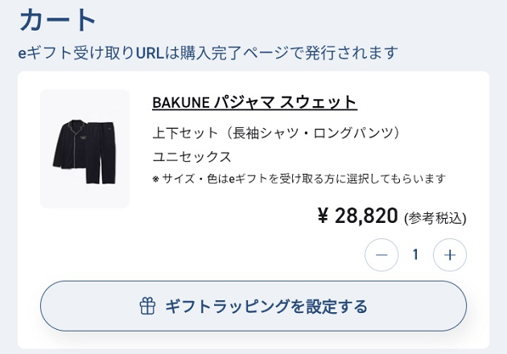
Task: Click the ユニセックス label
Action: pos(192,156)
